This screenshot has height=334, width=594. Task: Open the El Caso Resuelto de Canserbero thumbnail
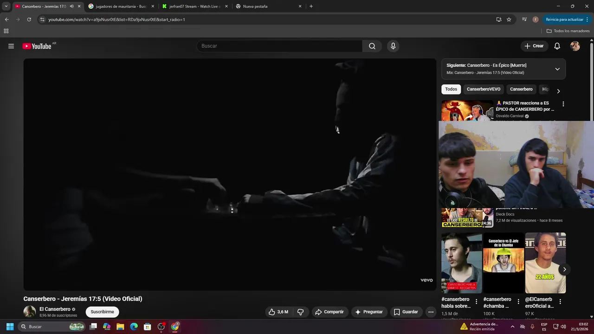click(x=467, y=218)
